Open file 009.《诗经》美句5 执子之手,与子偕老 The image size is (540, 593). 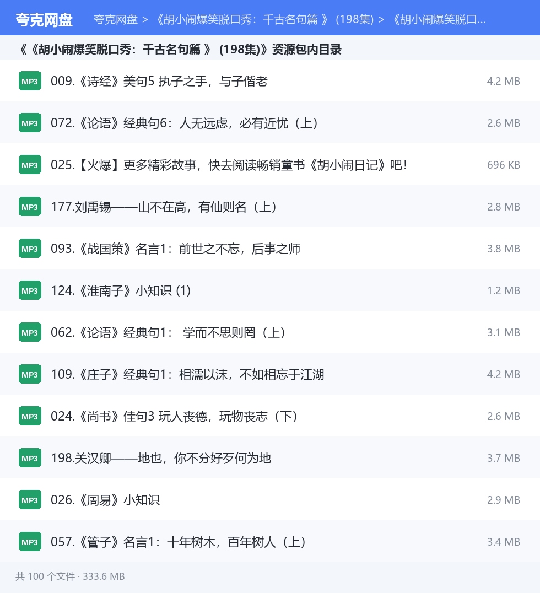pos(159,81)
